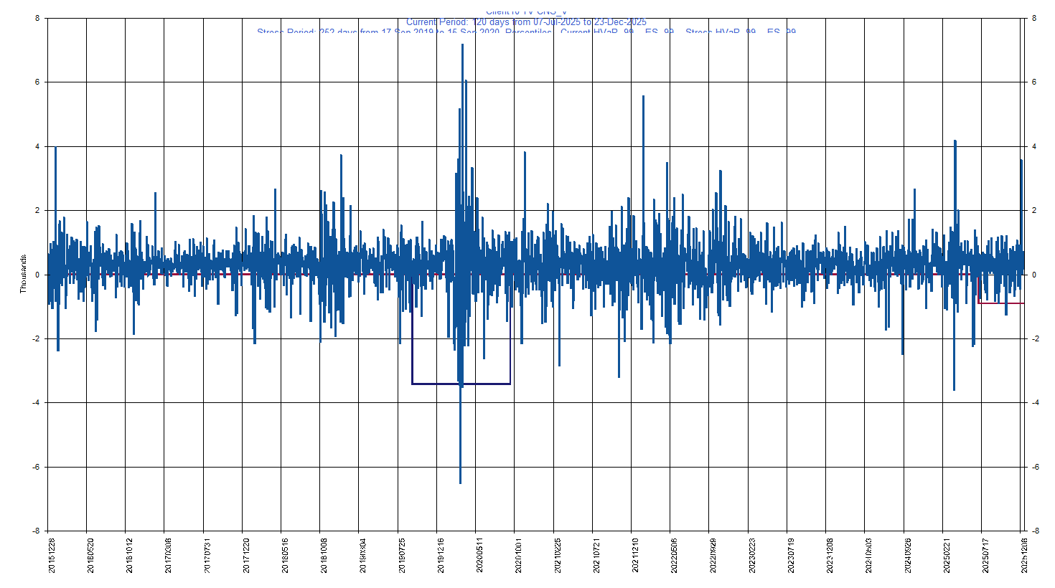Click the tallest blue spike peak above 7
This screenshot has width=1055, height=588.
[462, 46]
